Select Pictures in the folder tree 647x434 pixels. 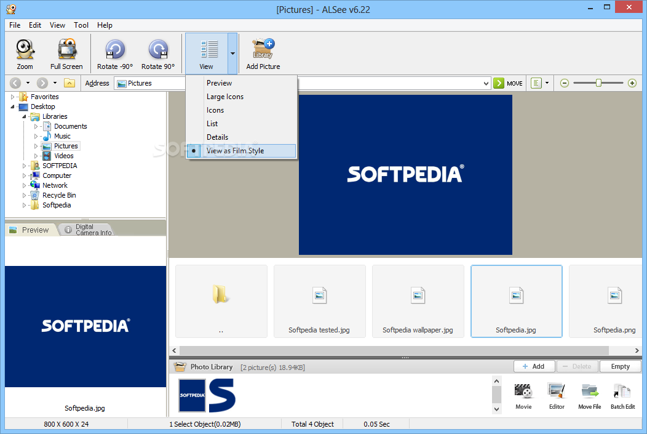coord(66,146)
